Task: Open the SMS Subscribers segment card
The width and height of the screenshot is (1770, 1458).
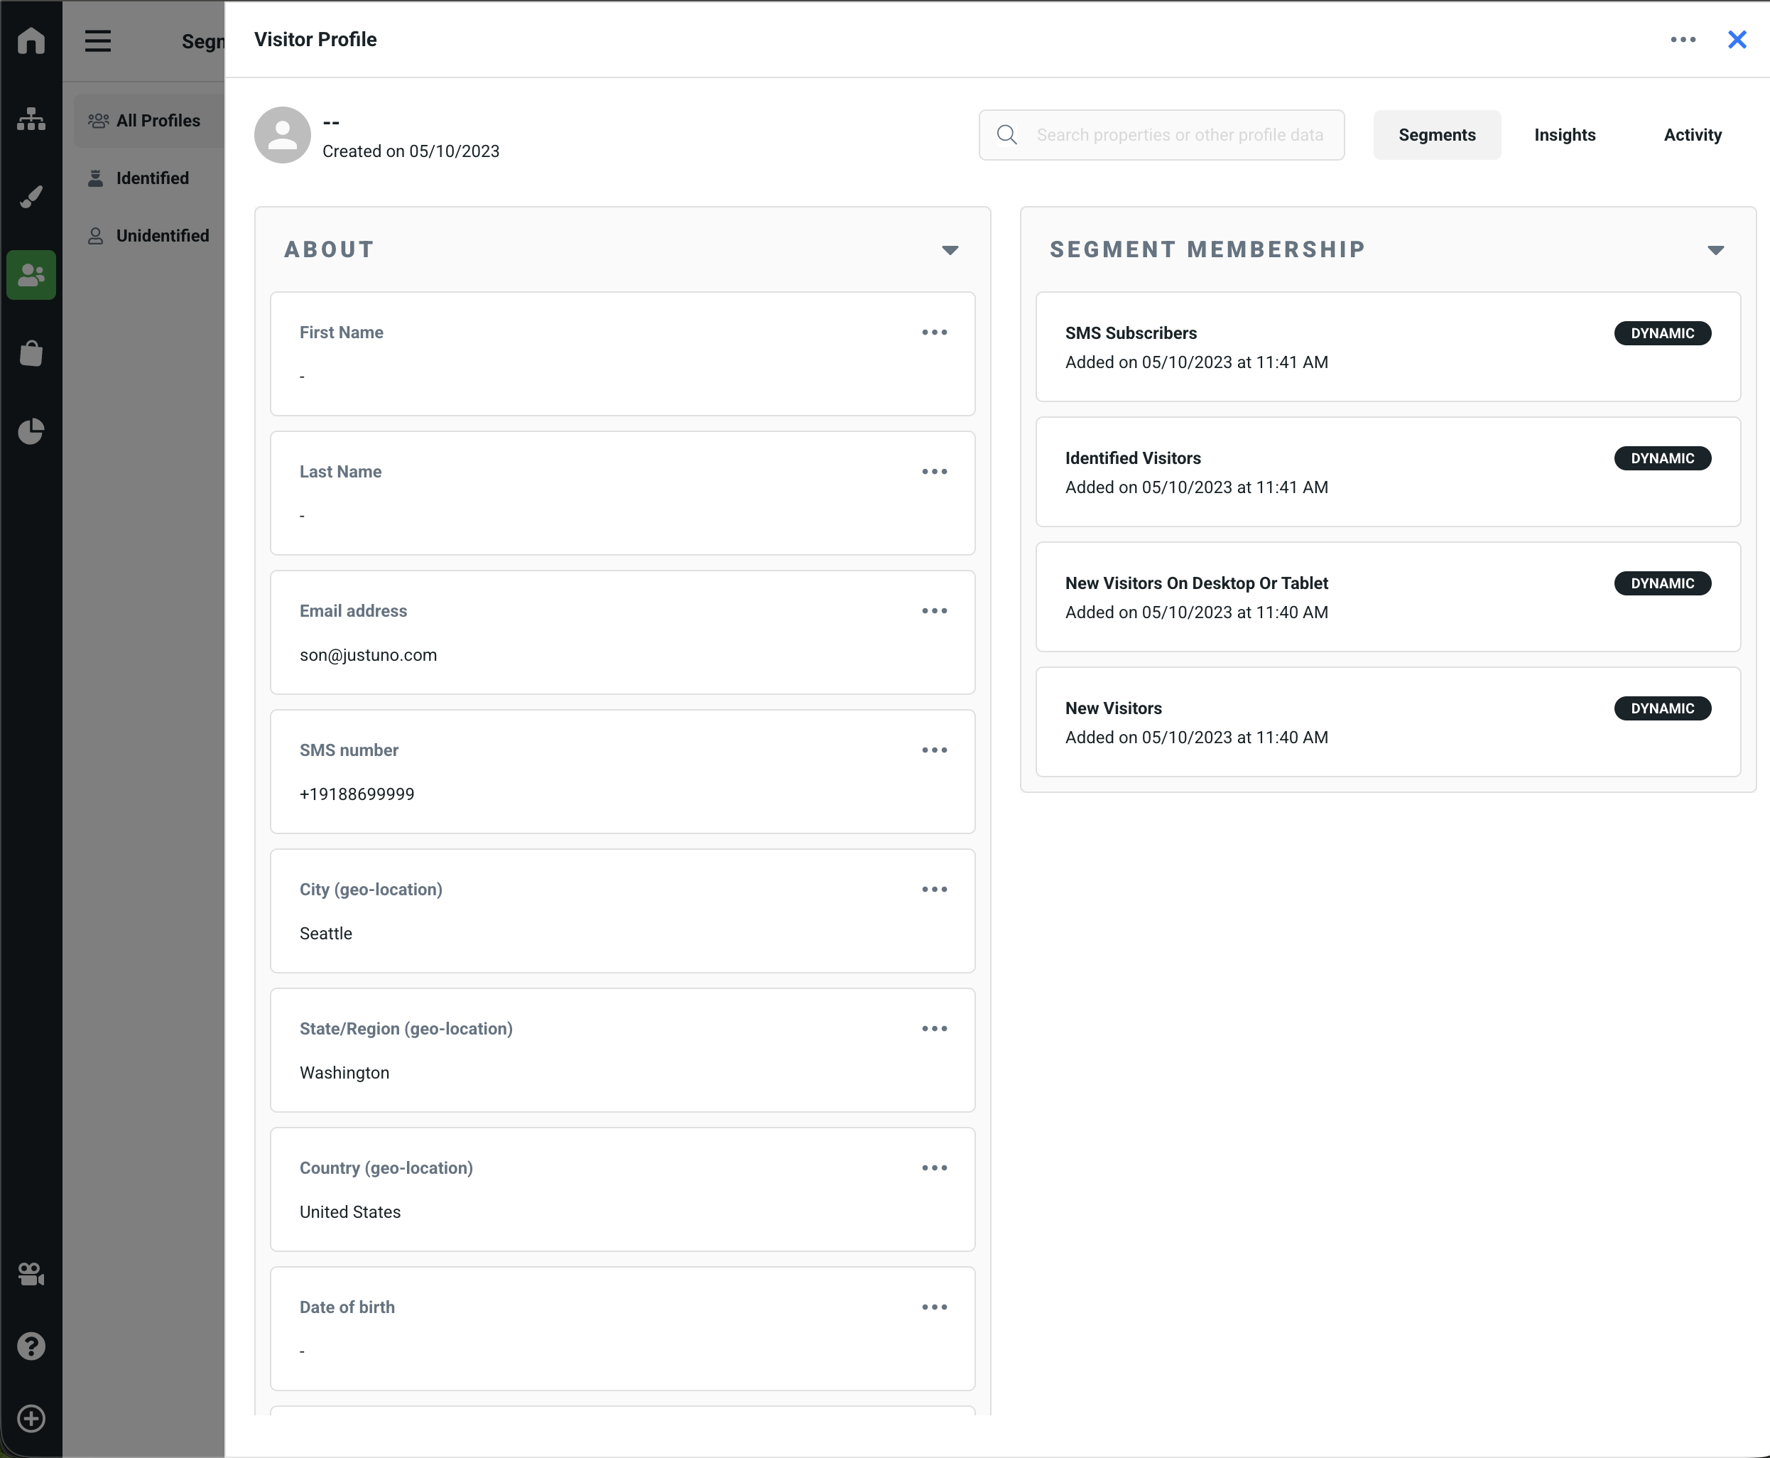Action: (x=1387, y=347)
